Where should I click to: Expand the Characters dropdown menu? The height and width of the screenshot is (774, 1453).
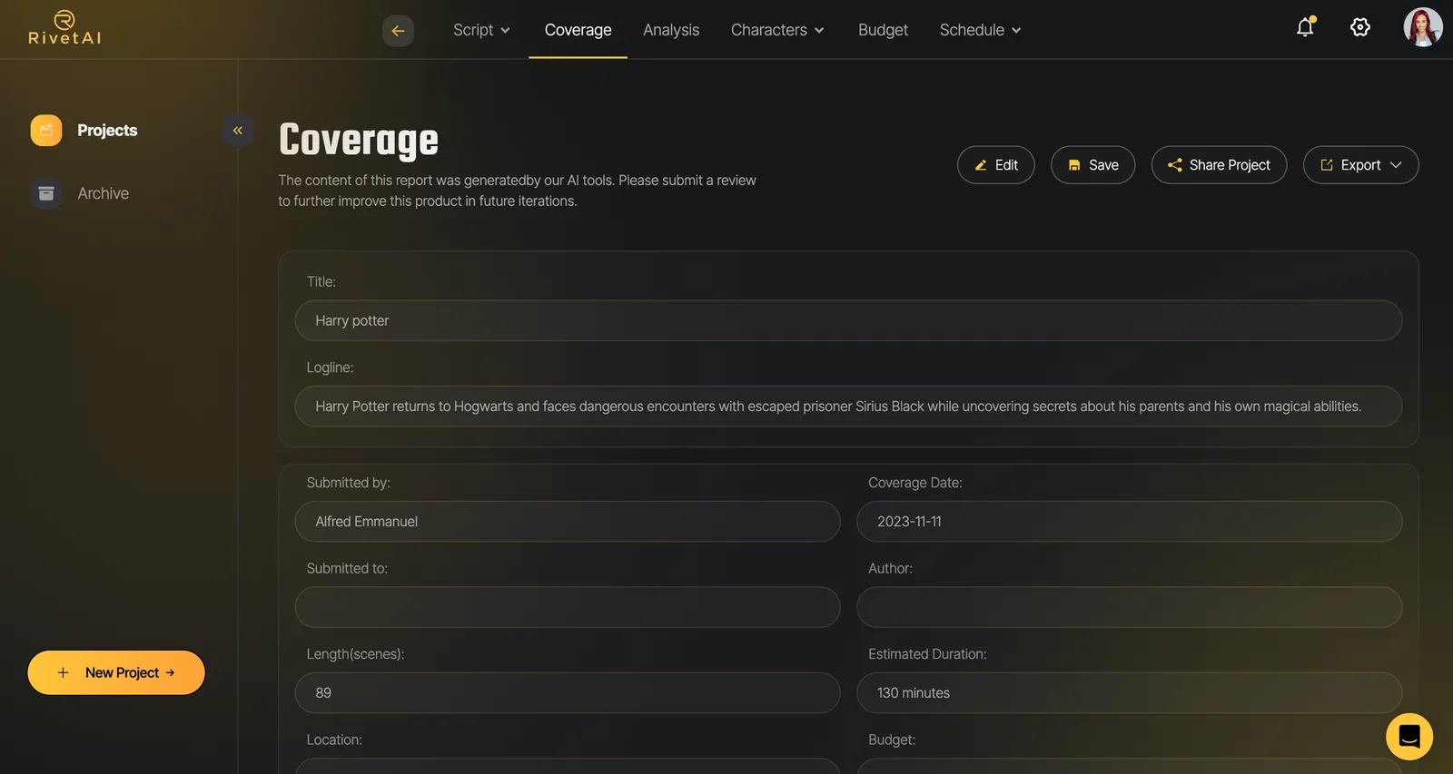(777, 30)
